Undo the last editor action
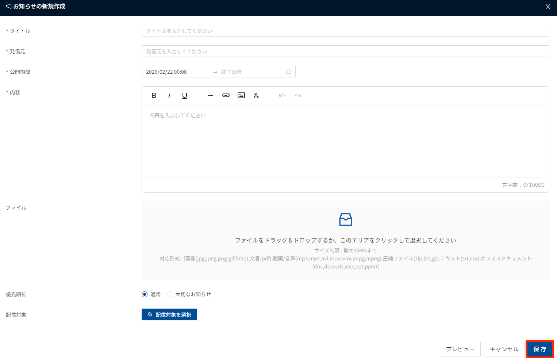Image resolution: width=557 pixels, height=359 pixels. (x=282, y=95)
